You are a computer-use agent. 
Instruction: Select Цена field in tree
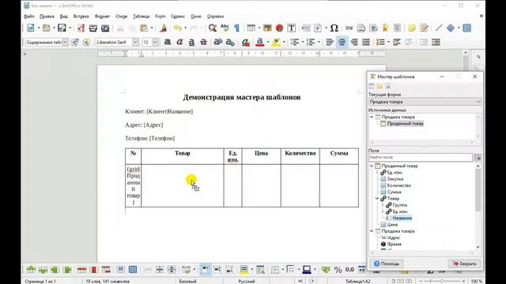point(392,224)
